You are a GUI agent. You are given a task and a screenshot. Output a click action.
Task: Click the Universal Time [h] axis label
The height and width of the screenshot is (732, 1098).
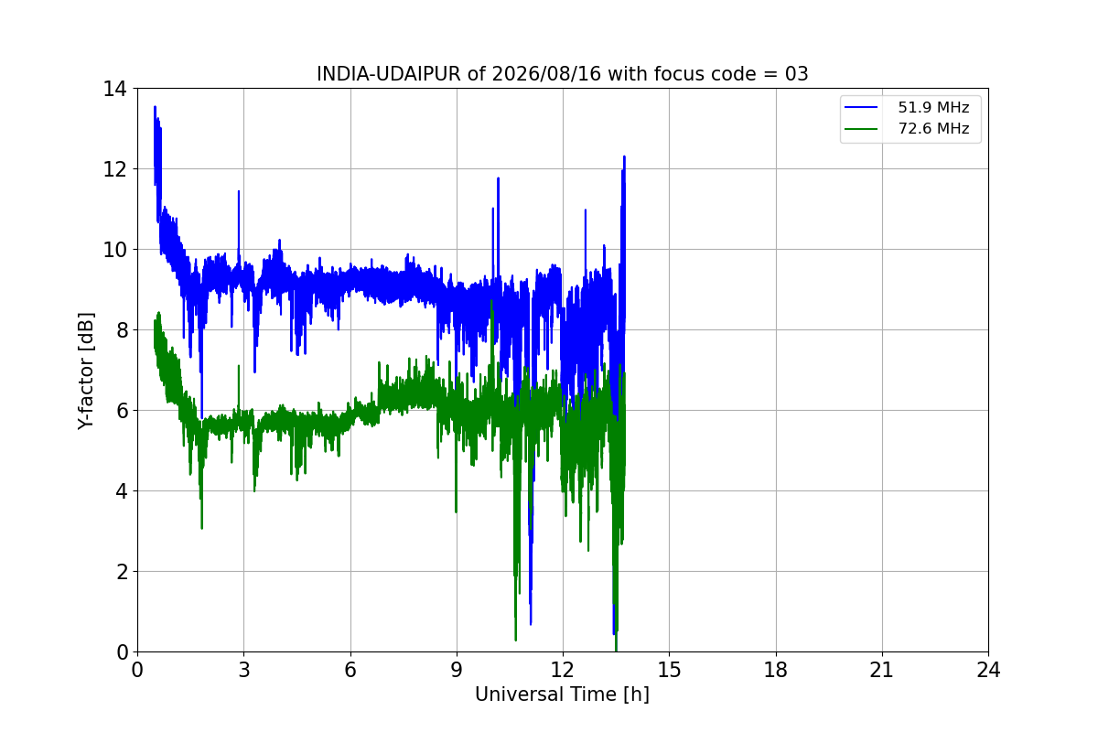coord(562,694)
